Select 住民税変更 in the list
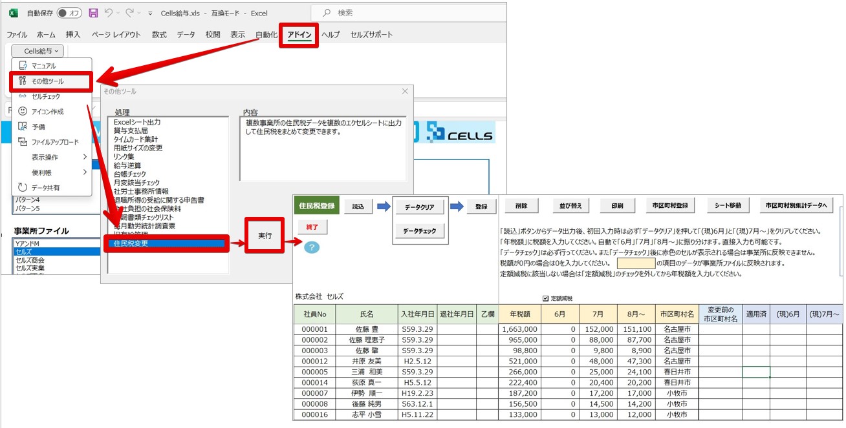This screenshot has height=428, width=846. [x=166, y=244]
